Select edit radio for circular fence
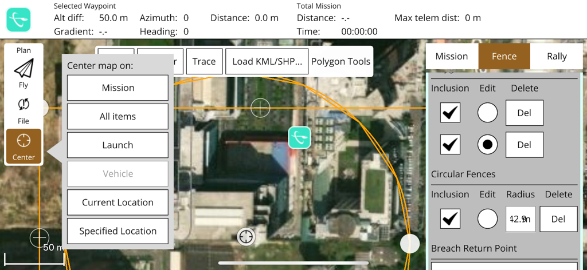This screenshot has width=587, height=270. click(x=487, y=219)
